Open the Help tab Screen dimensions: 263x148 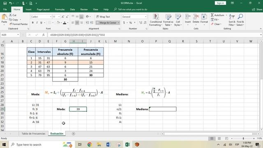[106, 9]
